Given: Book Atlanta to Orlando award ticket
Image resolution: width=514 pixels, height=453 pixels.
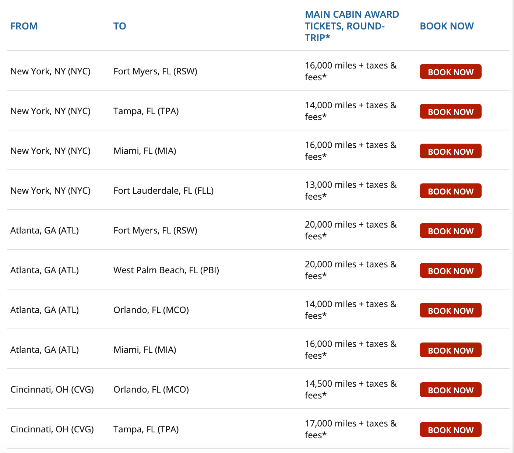Looking at the screenshot, I should (450, 310).
